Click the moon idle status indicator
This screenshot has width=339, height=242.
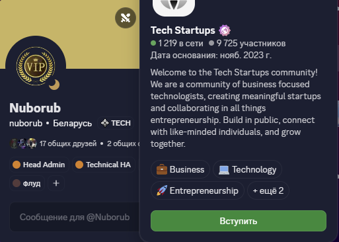pos(54,85)
